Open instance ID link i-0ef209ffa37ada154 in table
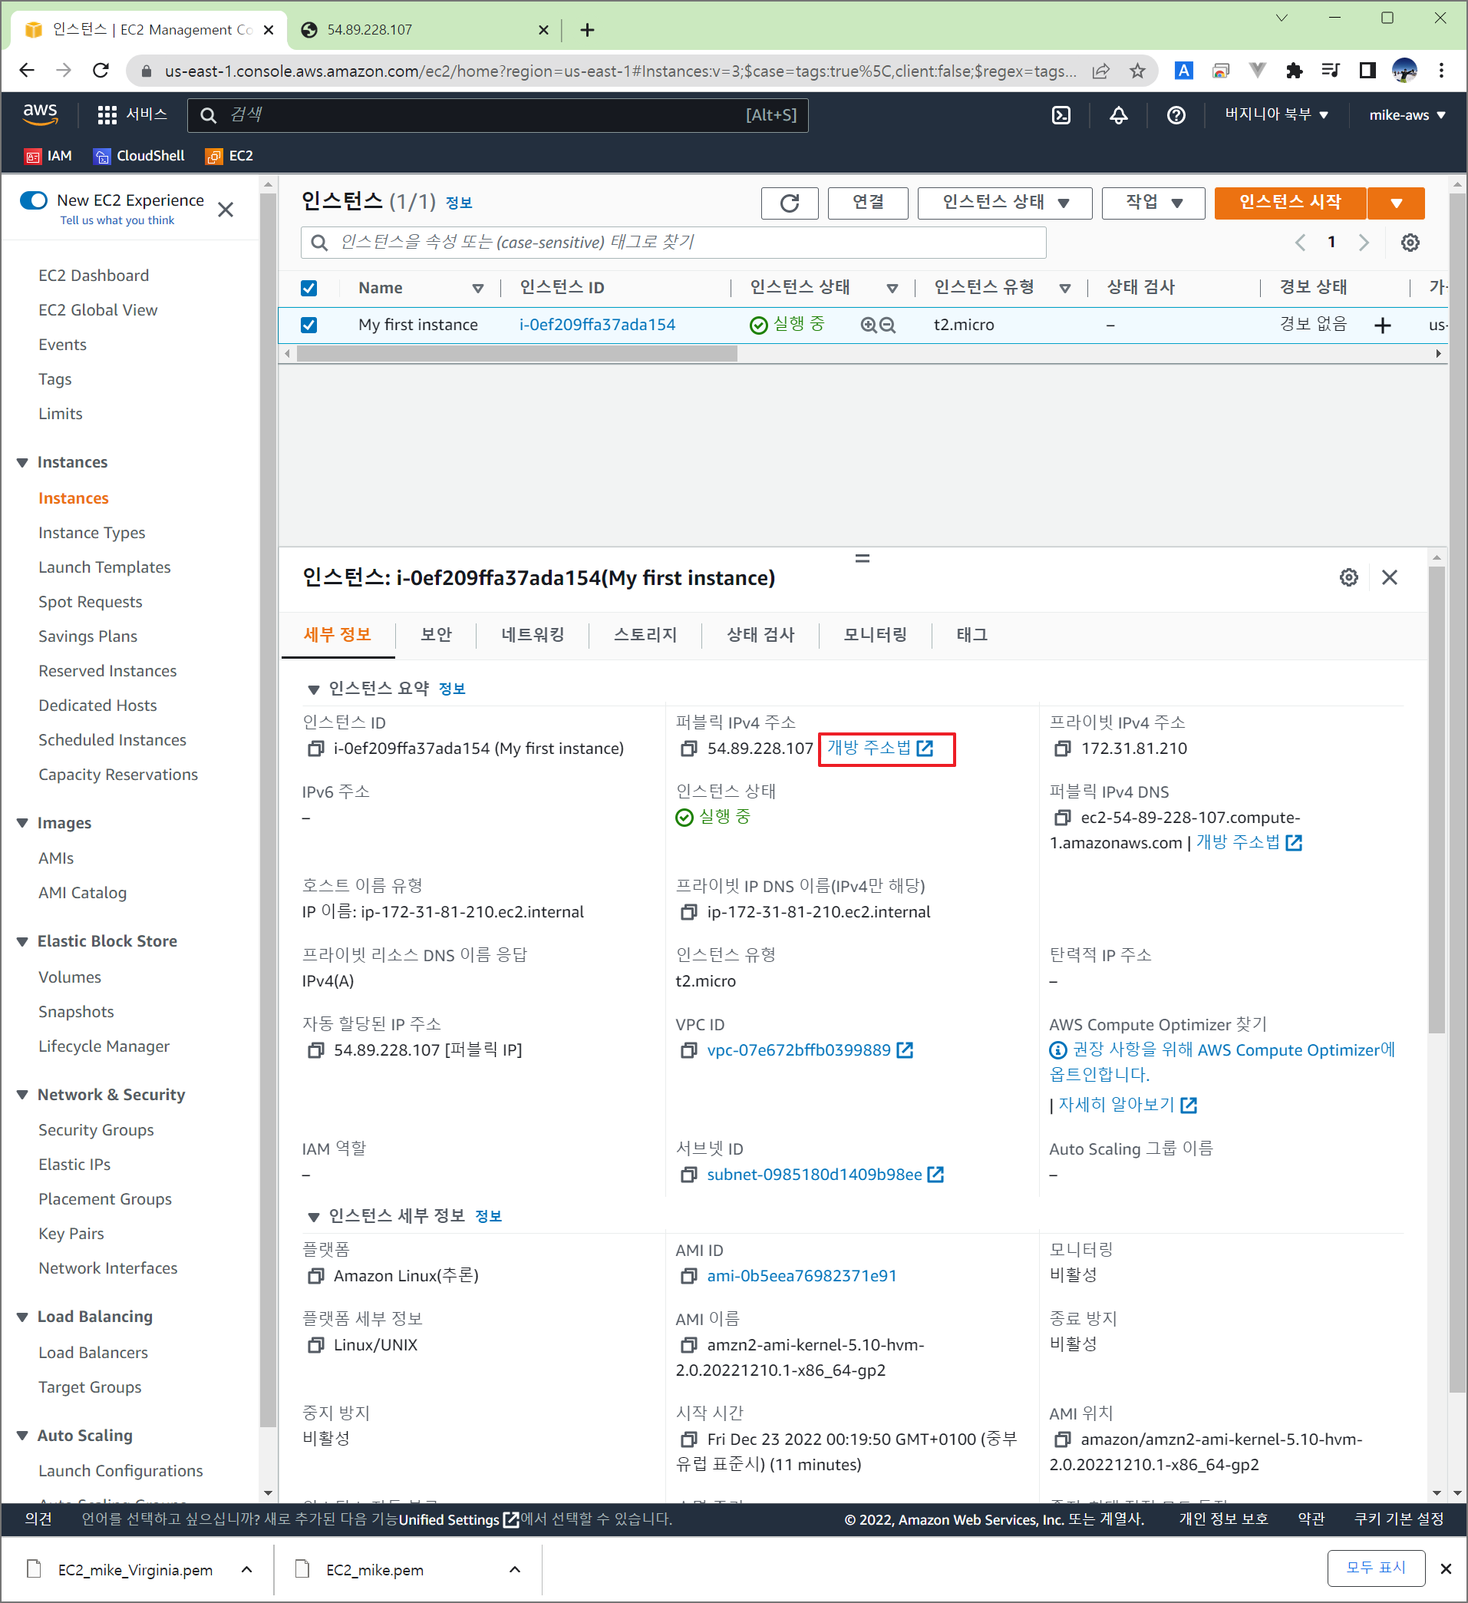This screenshot has height=1603, width=1468. [x=597, y=325]
